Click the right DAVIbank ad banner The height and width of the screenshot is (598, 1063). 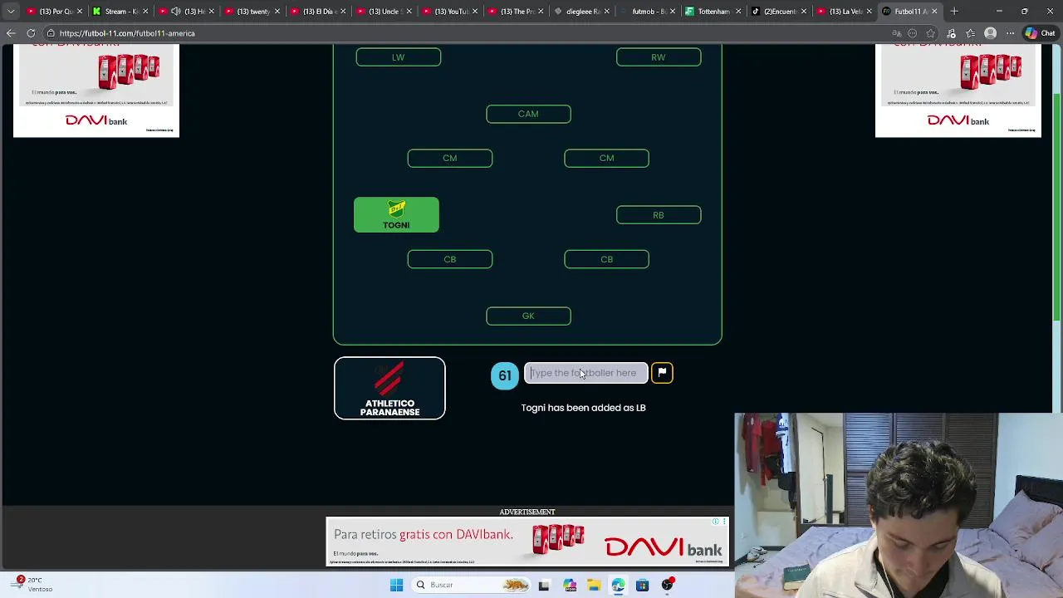(958, 91)
